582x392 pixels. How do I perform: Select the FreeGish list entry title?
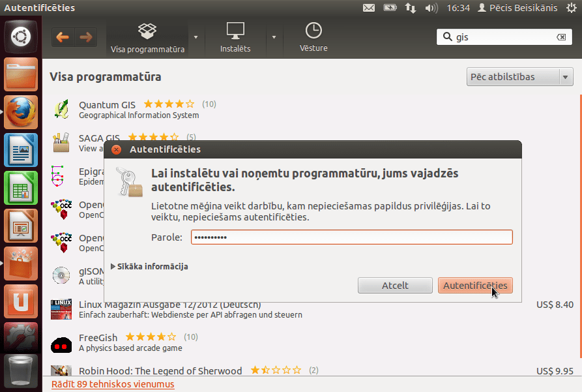click(x=98, y=338)
